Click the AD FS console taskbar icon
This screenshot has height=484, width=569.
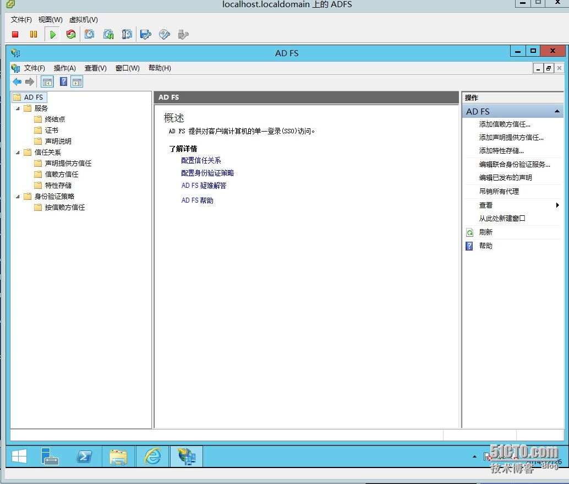(x=187, y=456)
